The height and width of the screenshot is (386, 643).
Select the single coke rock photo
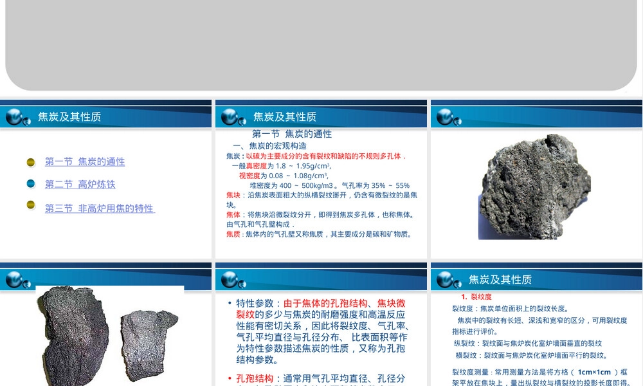535,187
